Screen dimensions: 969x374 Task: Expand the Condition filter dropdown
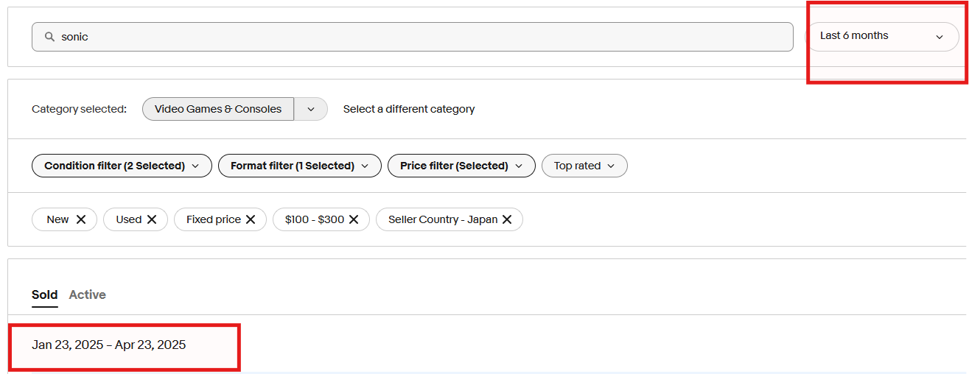click(122, 166)
